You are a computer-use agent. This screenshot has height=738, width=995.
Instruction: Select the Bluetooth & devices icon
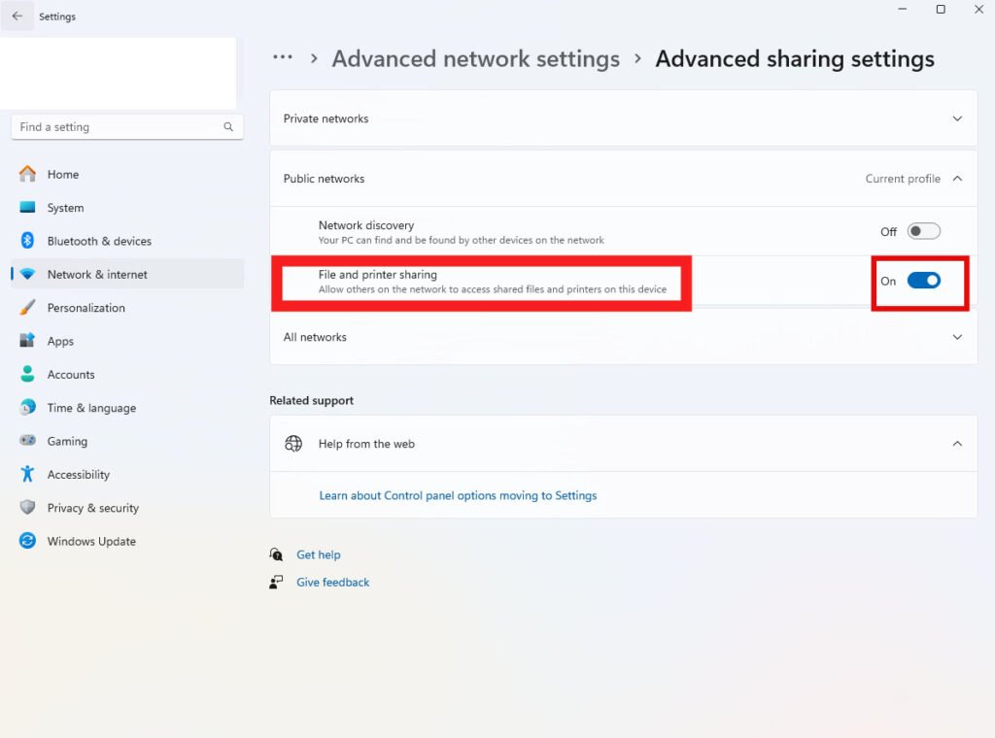click(x=27, y=241)
